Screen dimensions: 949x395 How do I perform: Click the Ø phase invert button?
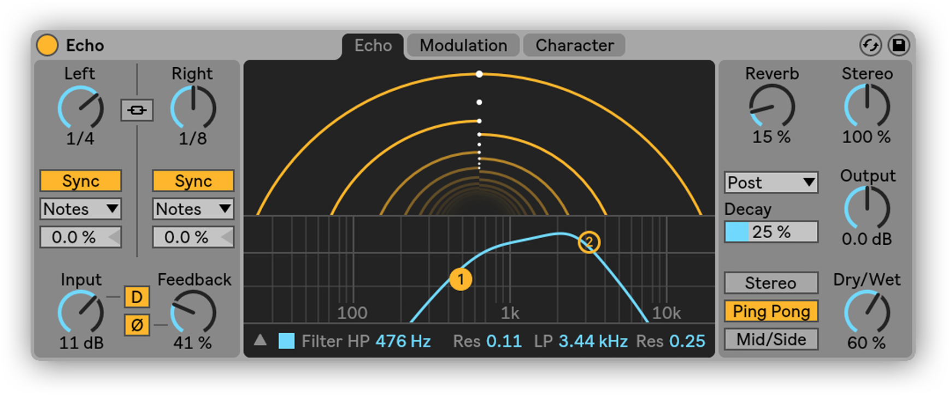click(x=137, y=325)
